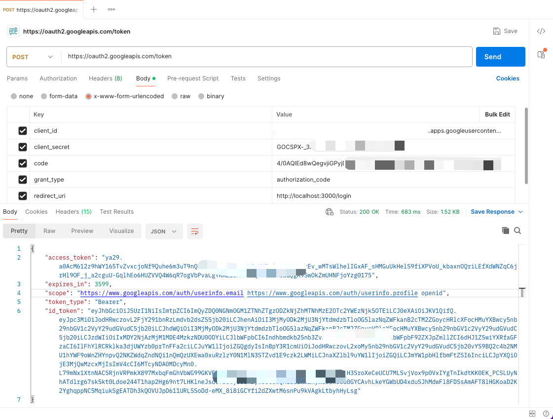The height and width of the screenshot is (419, 553).
Task: Click the token_type Bearer response line
Action: pyautogui.click(x=85, y=302)
